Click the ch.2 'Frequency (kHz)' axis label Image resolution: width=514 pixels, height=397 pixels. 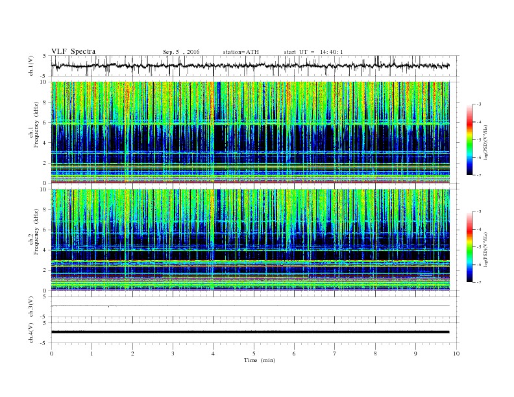click(36, 231)
